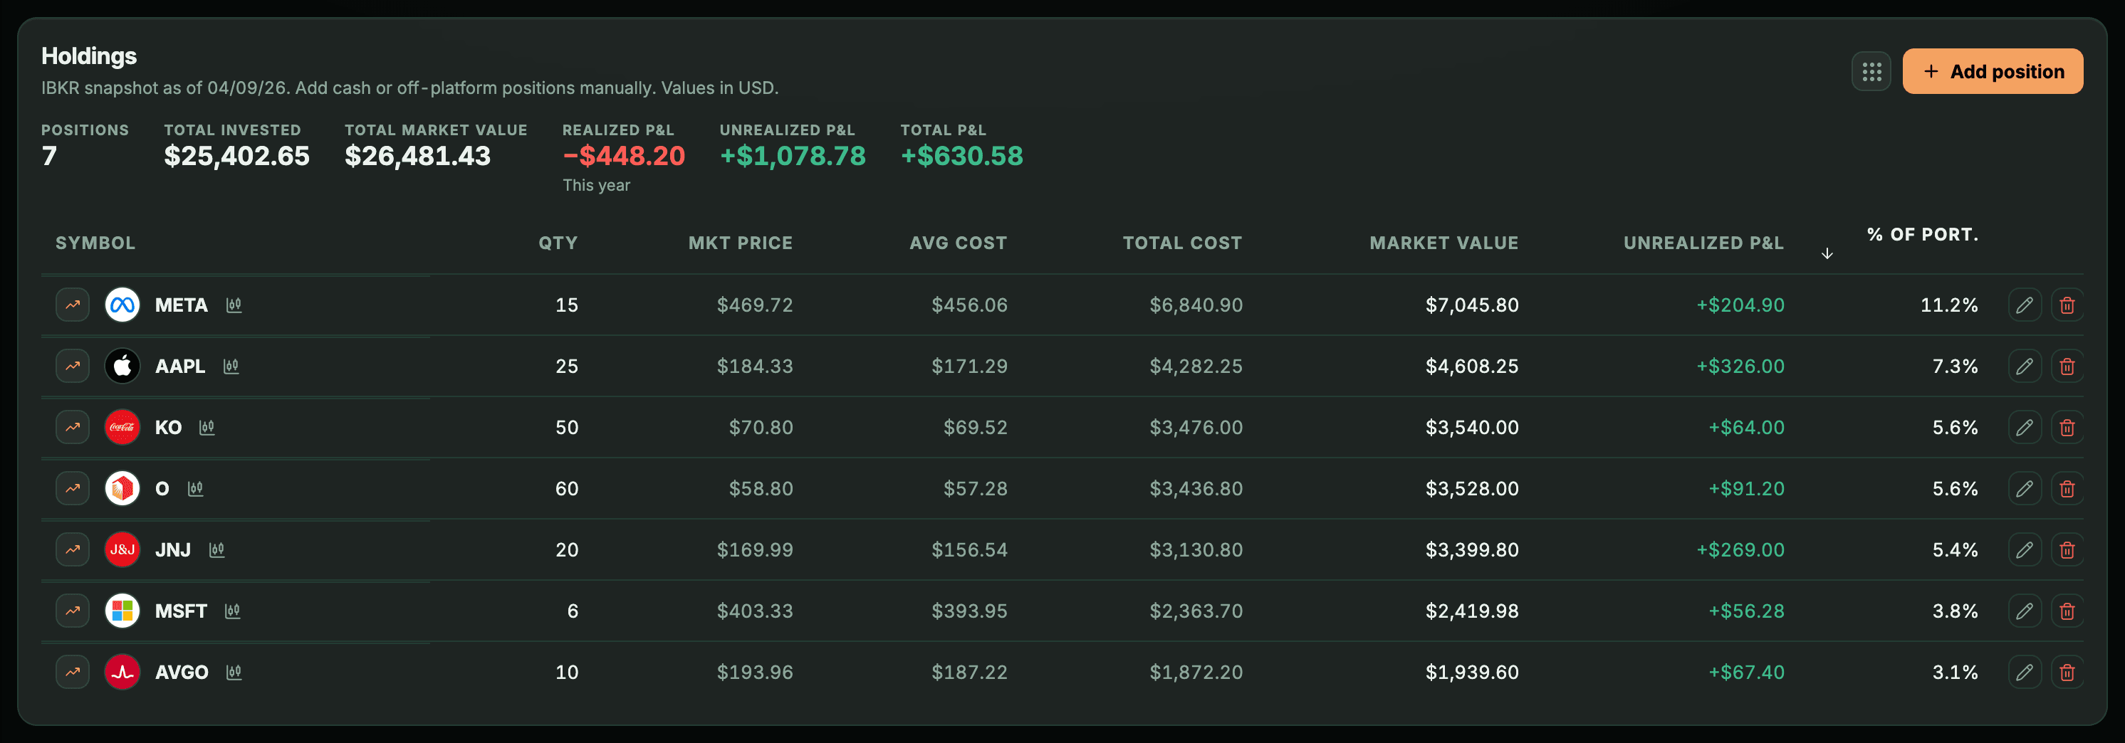This screenshot has width=2125, height=743.
Task: Sort by % OF PORT. column header
Action: click(x=1922, y=235)
